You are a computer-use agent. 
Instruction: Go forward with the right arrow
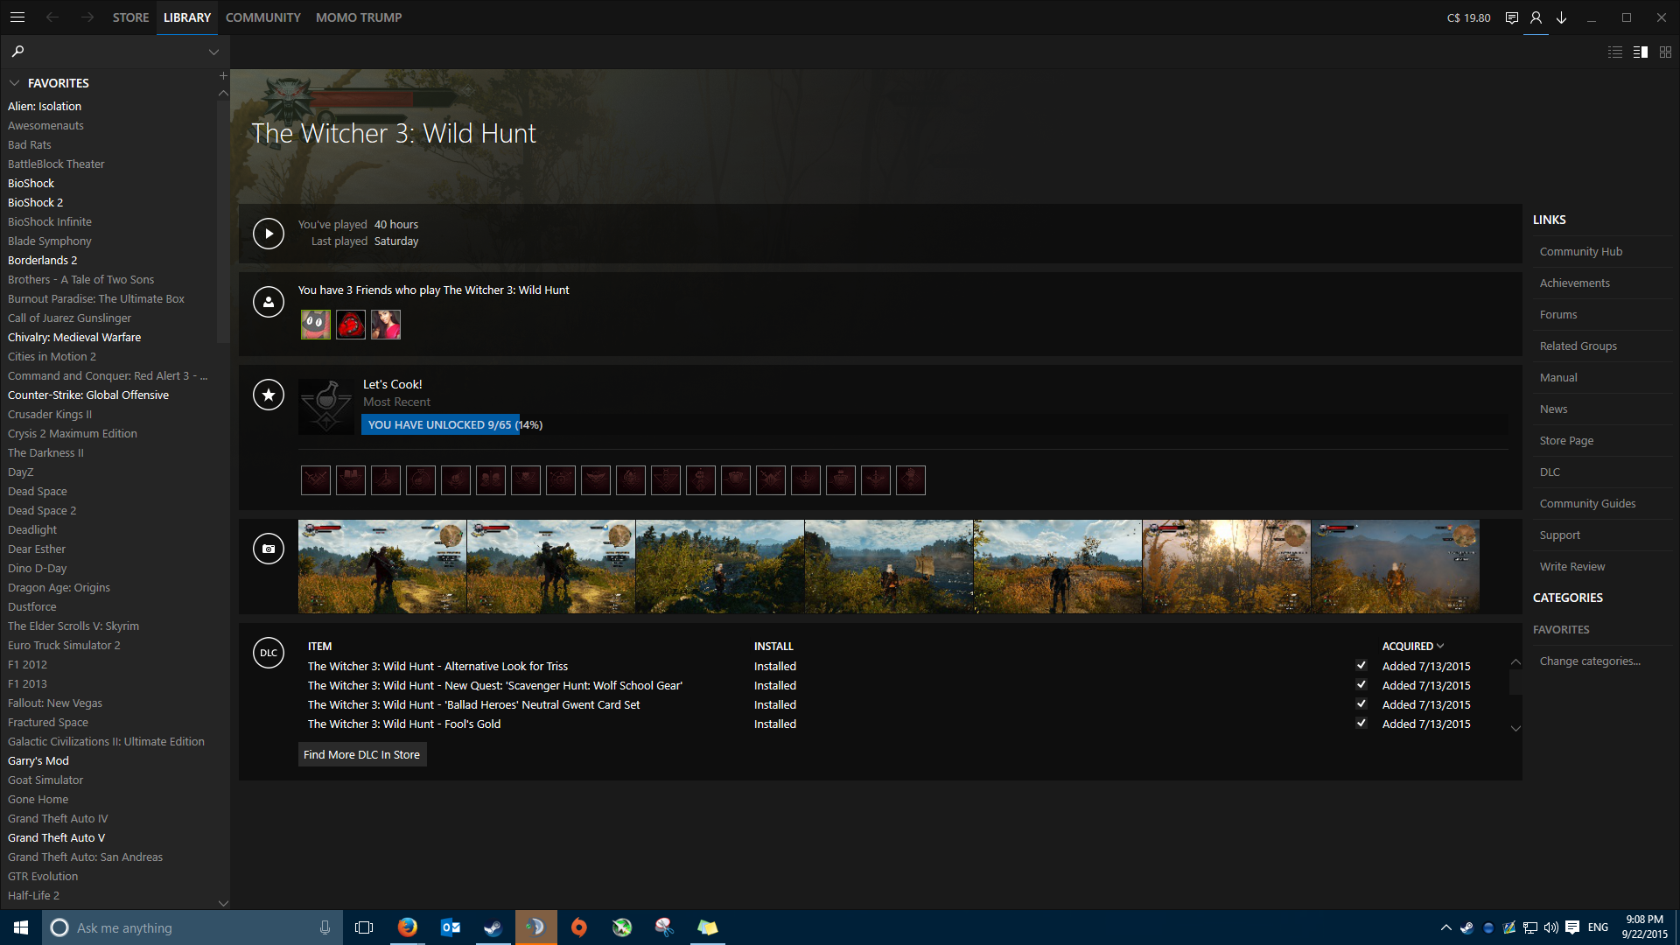point(87,17)
